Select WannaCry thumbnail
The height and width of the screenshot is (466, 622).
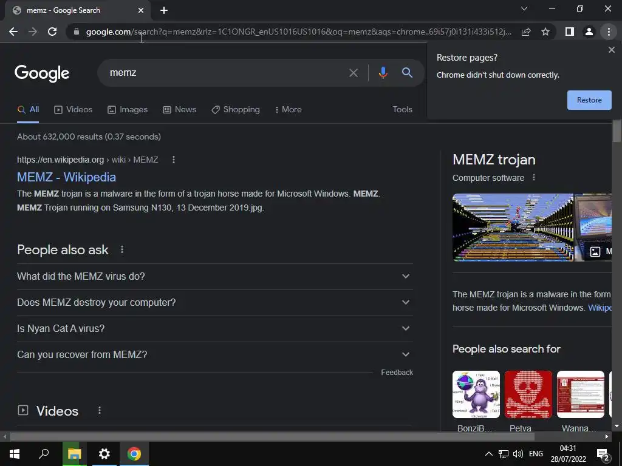tap(580, 394)
